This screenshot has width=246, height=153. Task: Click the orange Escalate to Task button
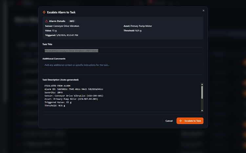coord(190,121)
